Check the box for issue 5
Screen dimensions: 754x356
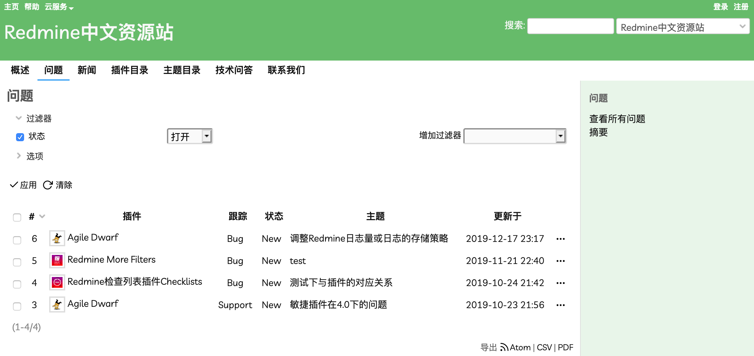17,262
